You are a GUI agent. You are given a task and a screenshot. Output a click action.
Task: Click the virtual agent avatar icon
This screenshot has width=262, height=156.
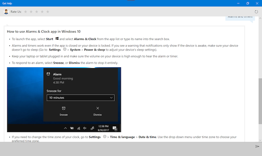click(x=6, y=12)
